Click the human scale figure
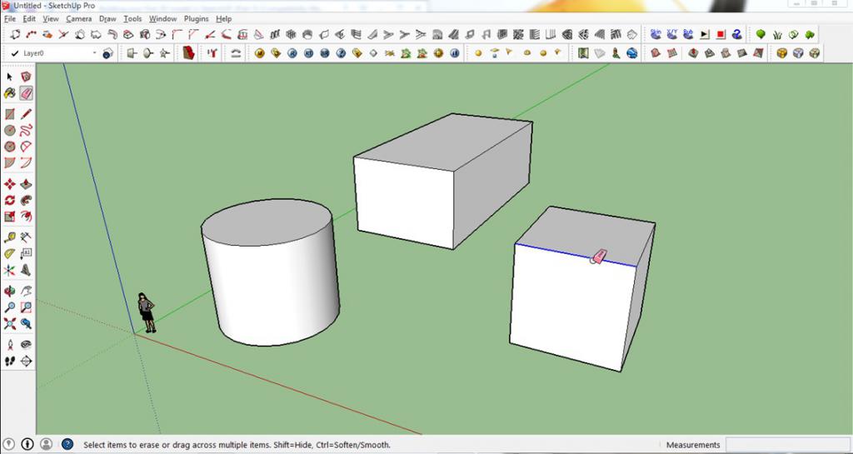853x454 pixels. click(147, 312)
